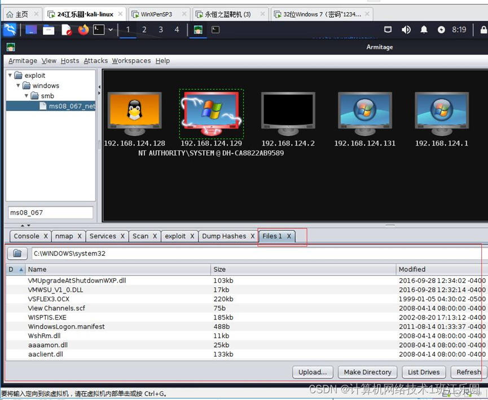Launch the text editor icon in Kali panel
Viewport: 488px width, 400px height.
[x=67, y=30]
